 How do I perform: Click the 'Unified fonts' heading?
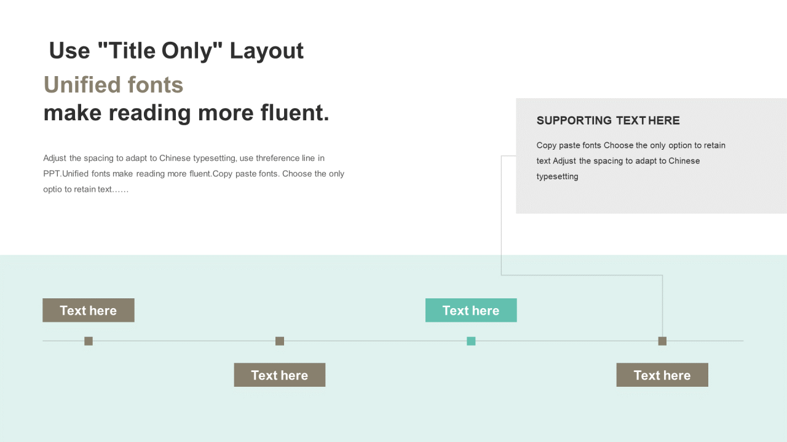[x=113, y=85]
